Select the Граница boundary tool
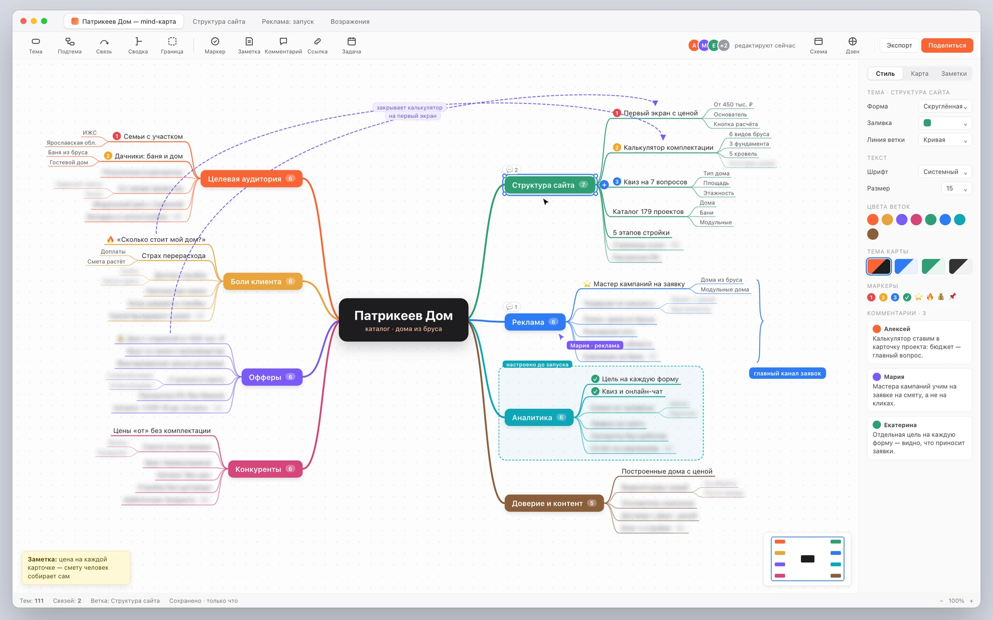This screenshot has height=620, width=993. [172, 45]
